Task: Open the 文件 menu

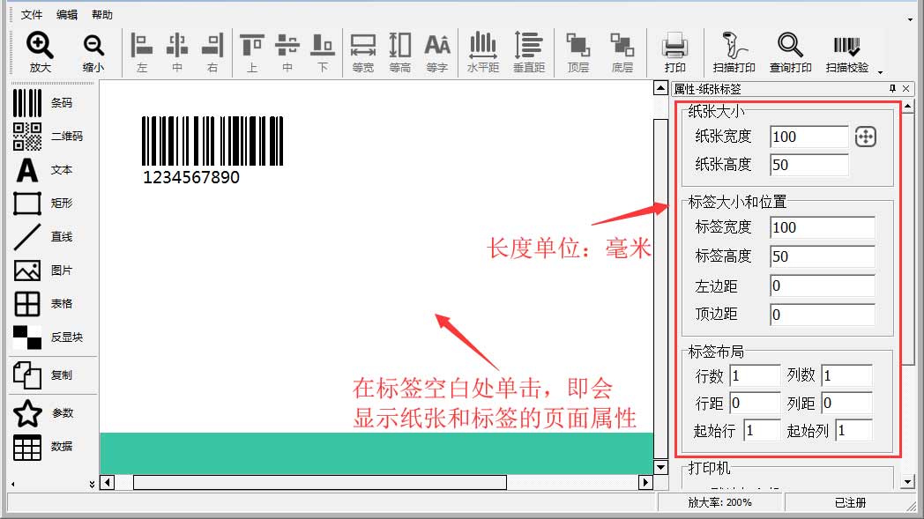Action: click(32, 15)
